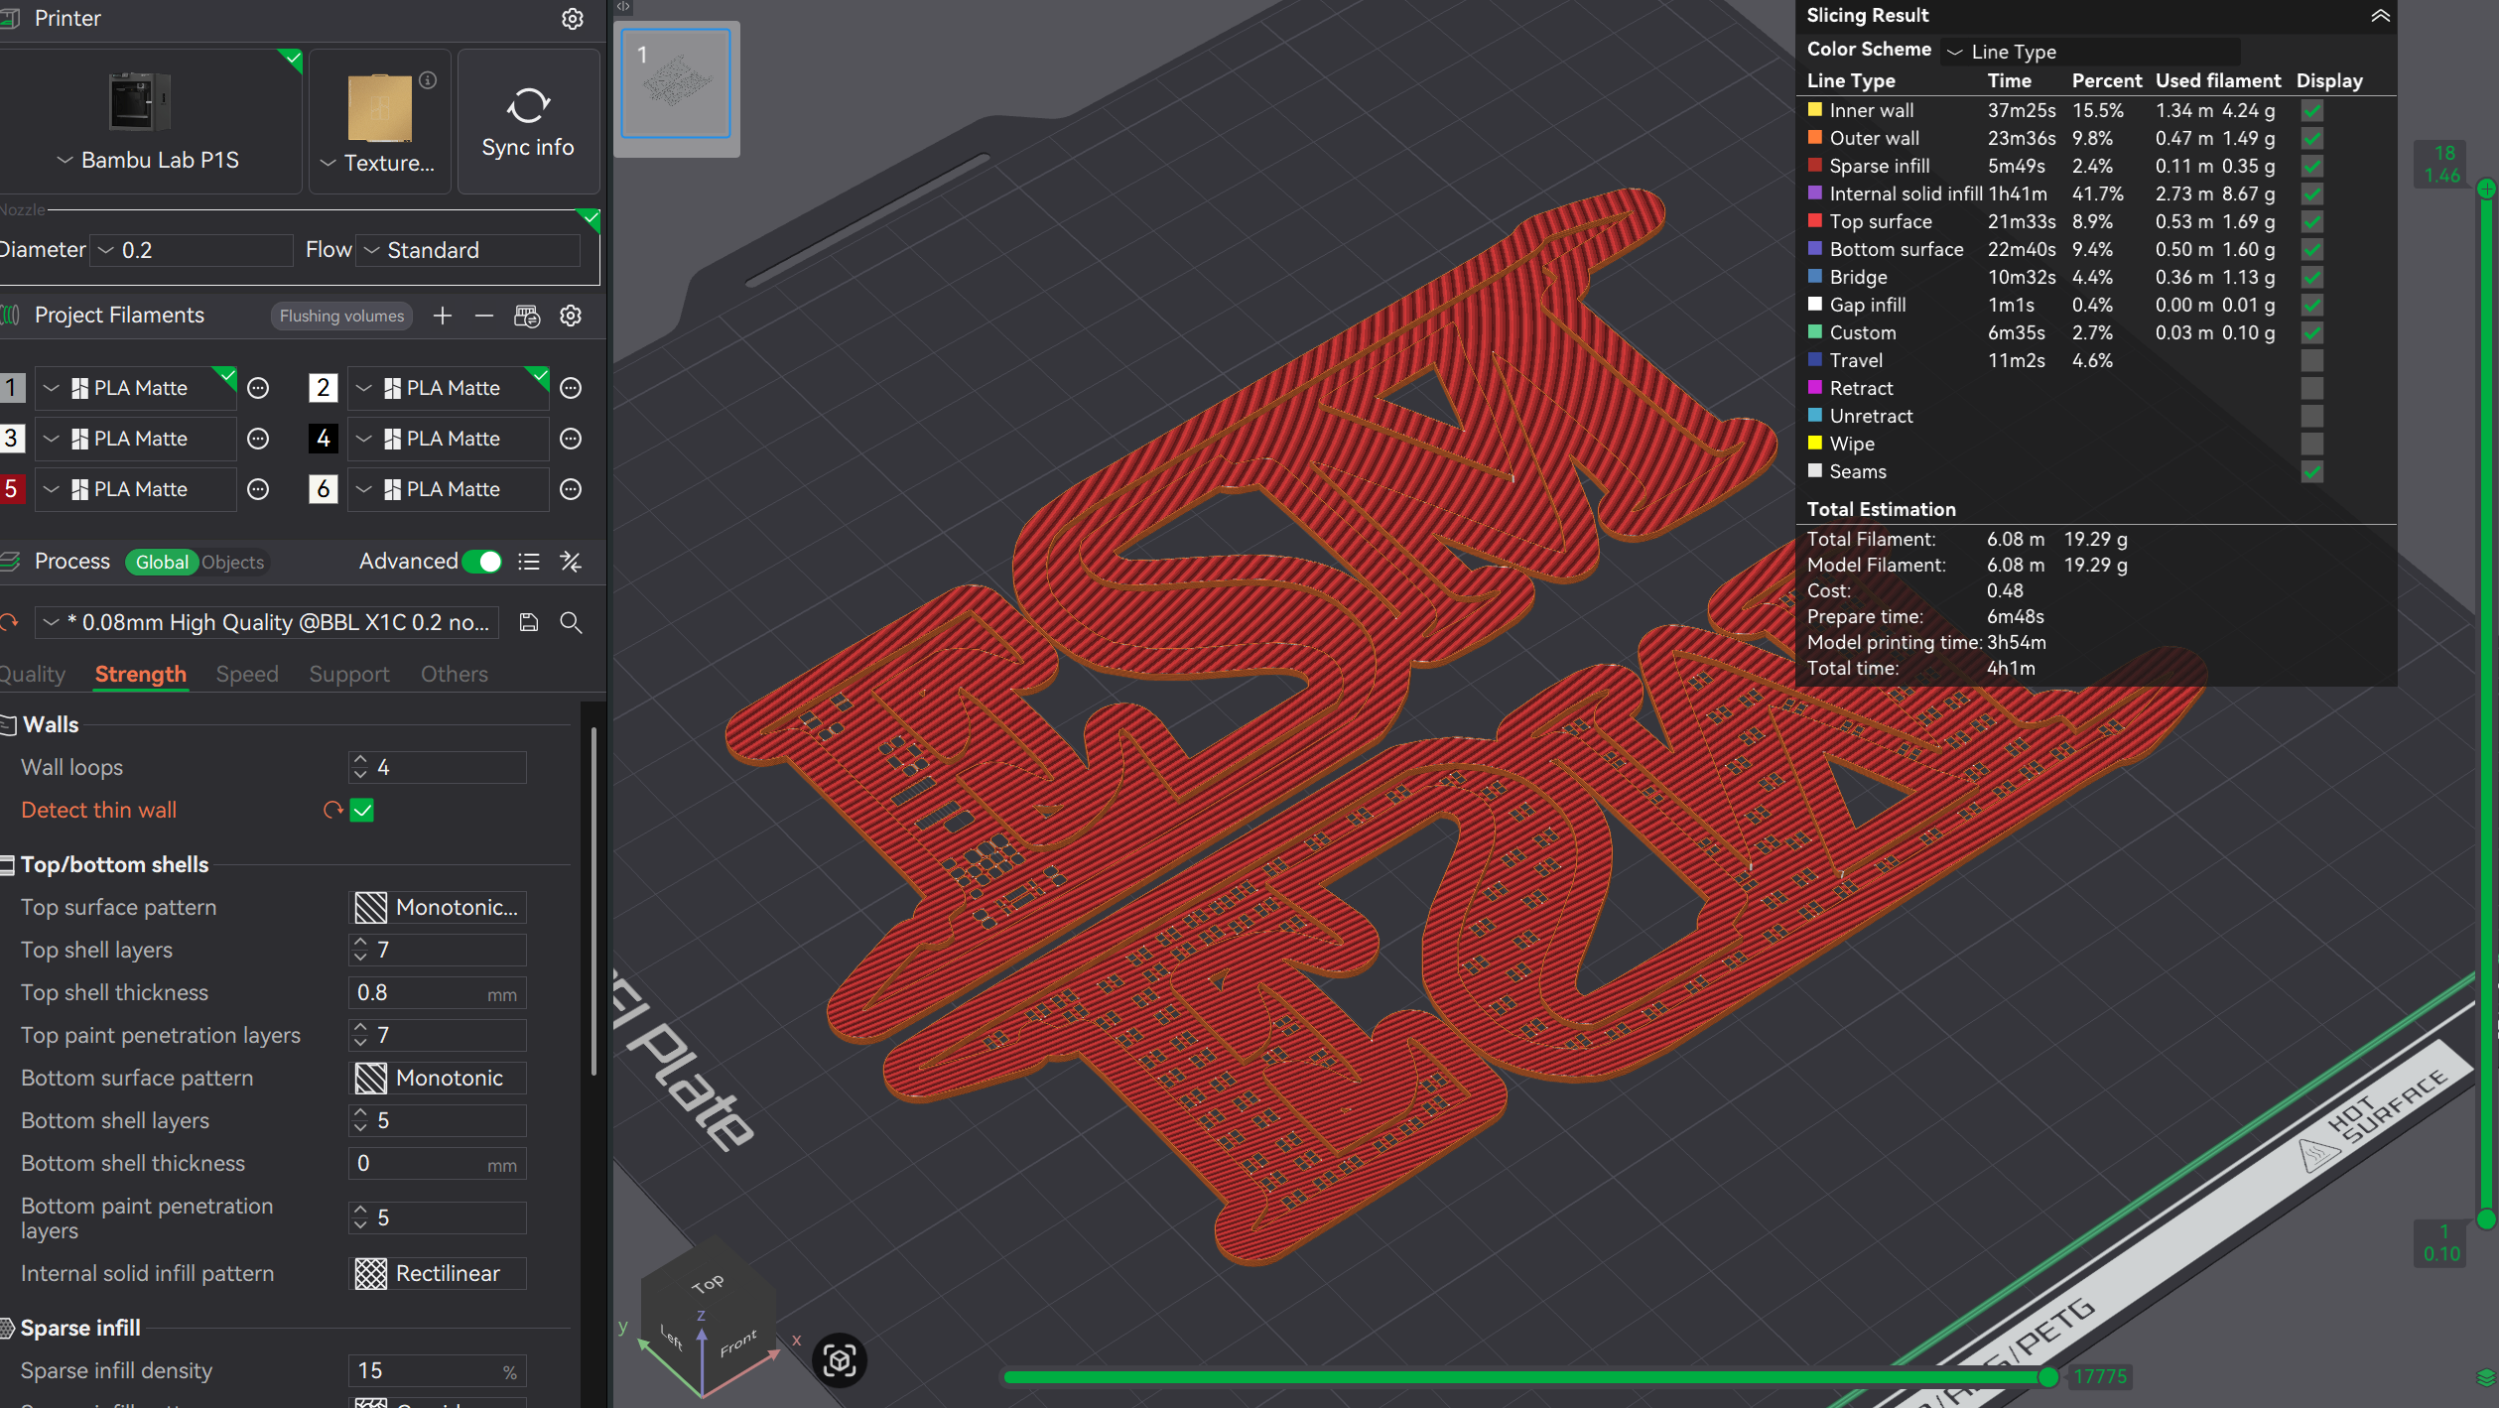Image resolution: width=2499 pixels, height=1408 pixels.
Task: Open the Color Scheme Line Type dropdown
Action: (x=2091, y=52)
